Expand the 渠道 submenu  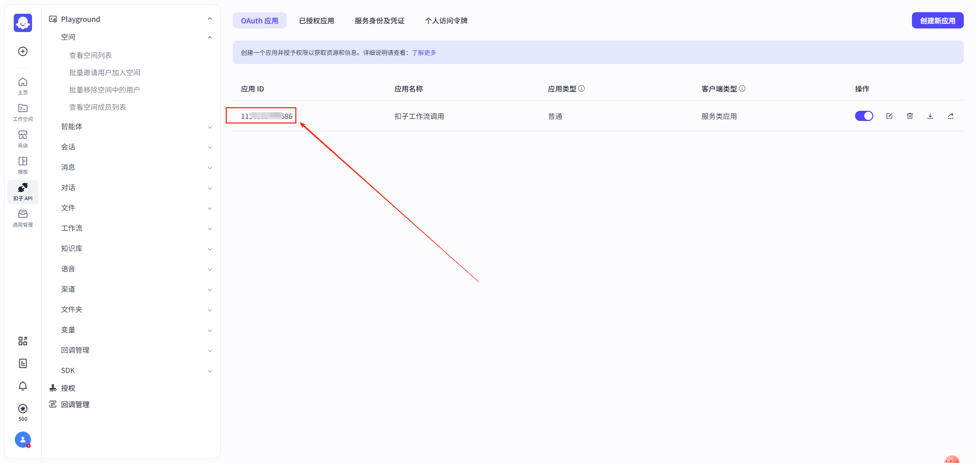tap(210, 290)
